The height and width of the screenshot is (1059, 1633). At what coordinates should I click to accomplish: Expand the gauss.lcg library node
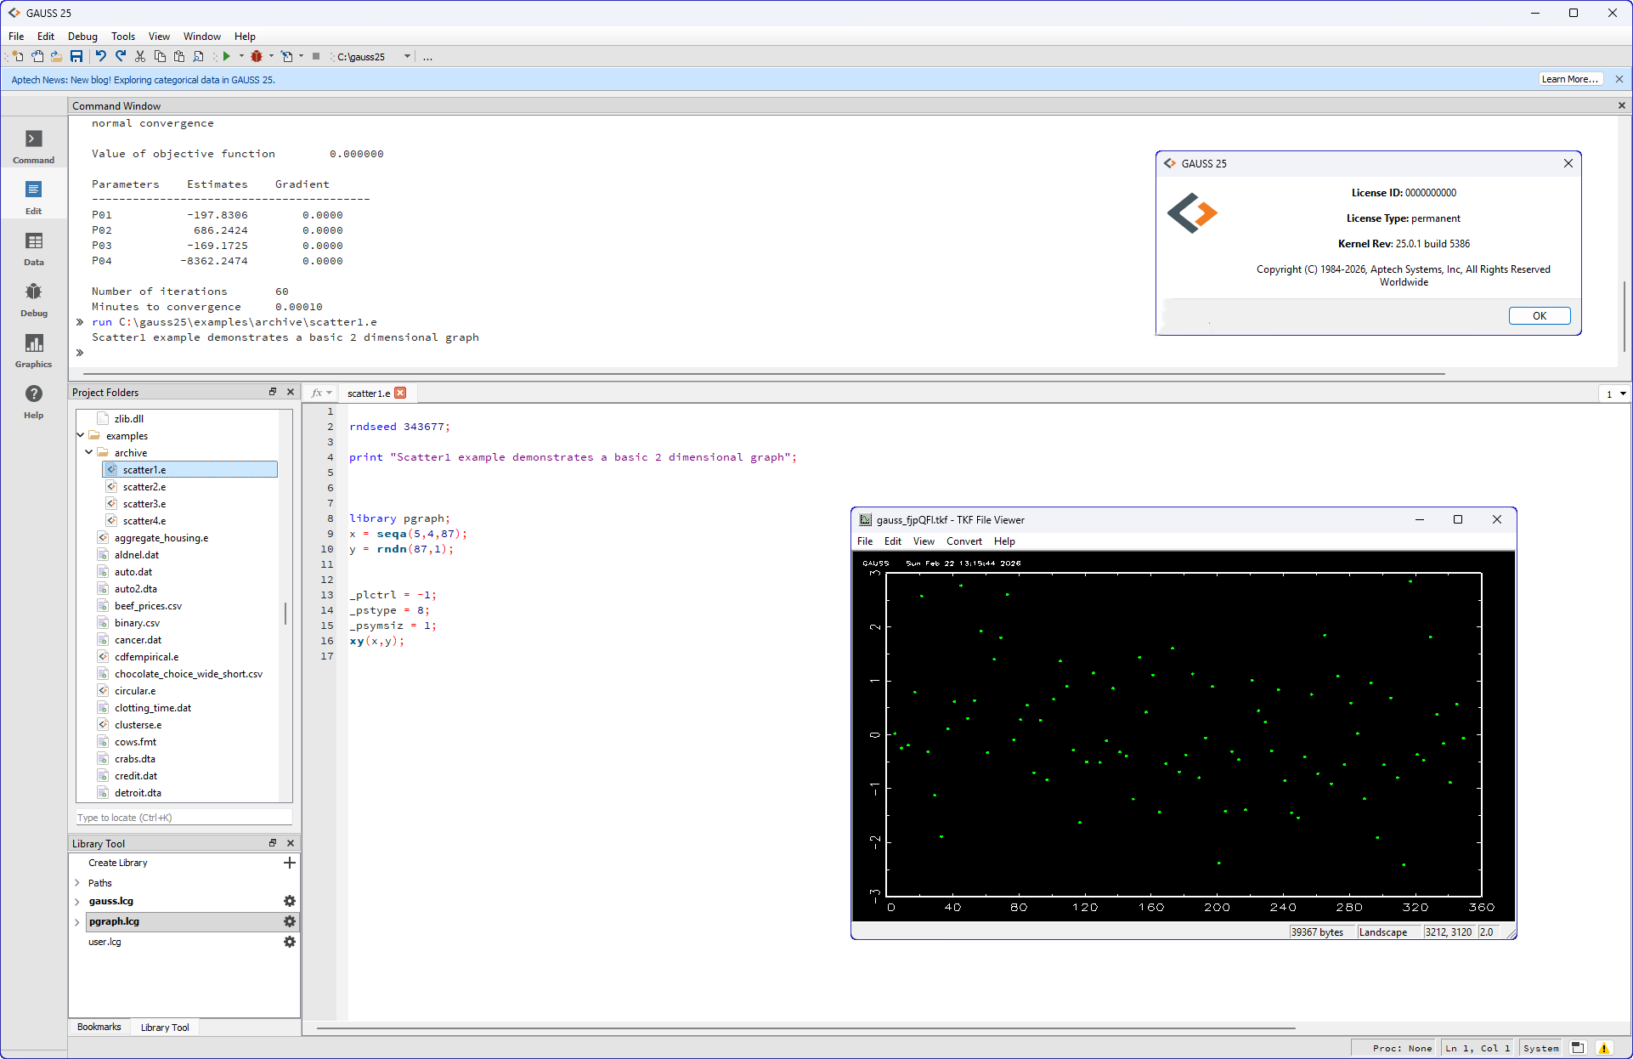pyautogui.click(x=77, y=901)
